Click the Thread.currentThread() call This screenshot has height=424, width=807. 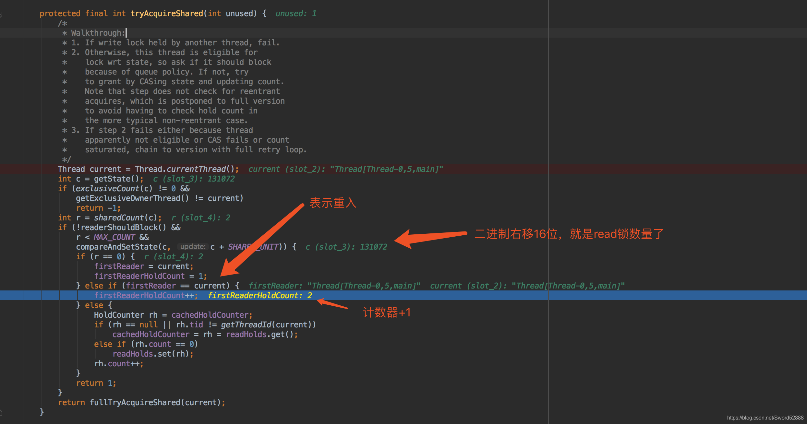coord(185,169)
